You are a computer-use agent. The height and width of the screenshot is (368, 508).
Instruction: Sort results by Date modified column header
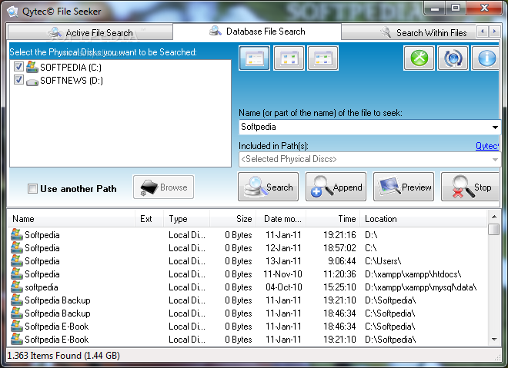pos(281,219)
